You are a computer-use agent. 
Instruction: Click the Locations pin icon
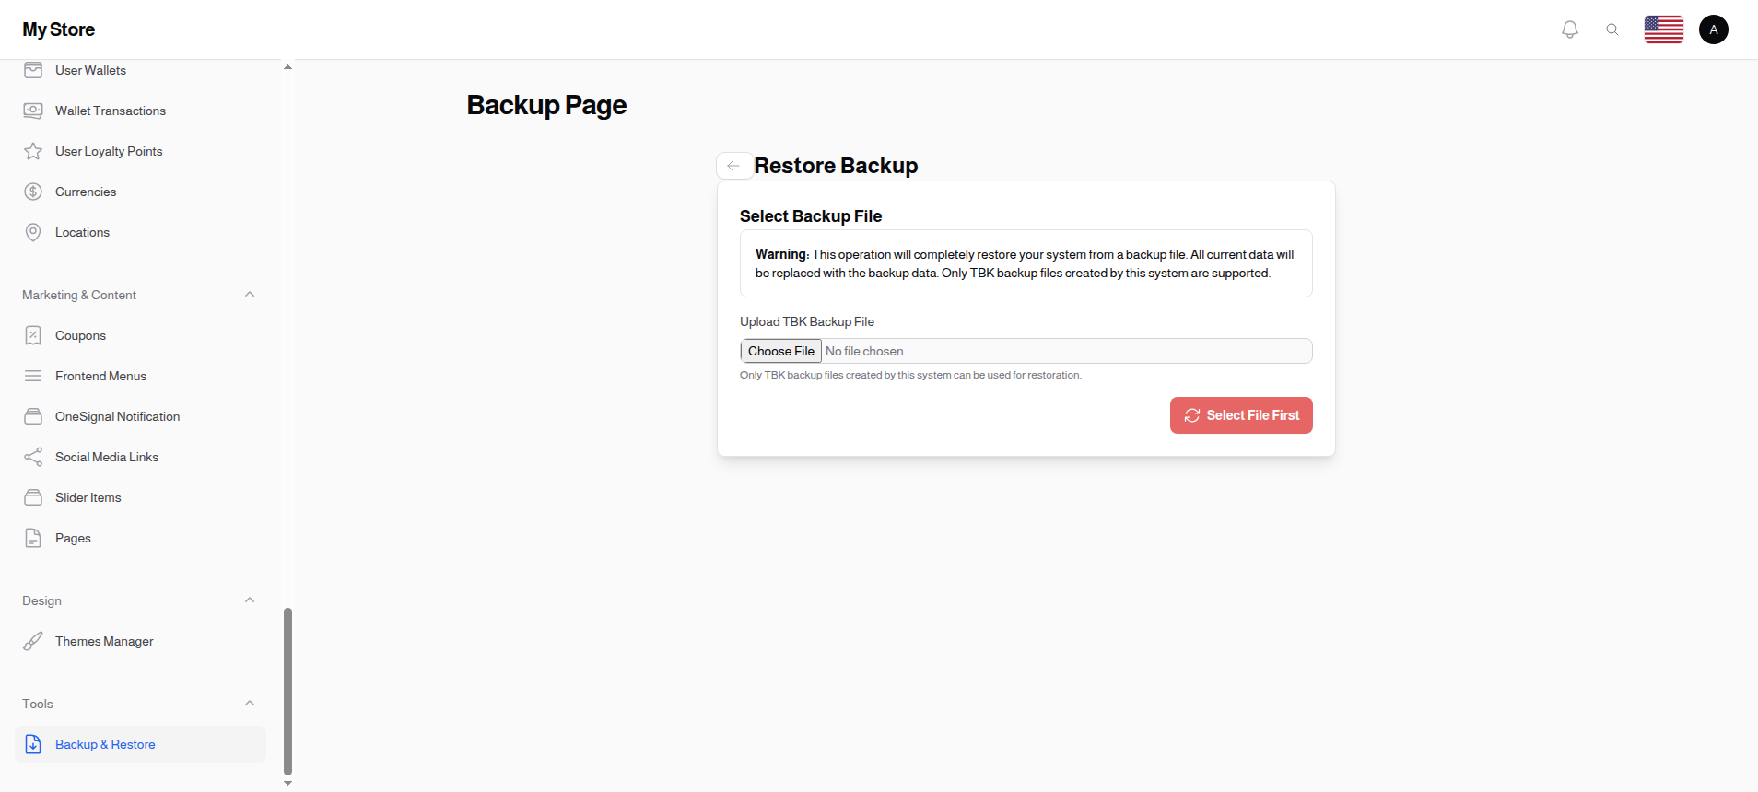(x=33, y=232)
